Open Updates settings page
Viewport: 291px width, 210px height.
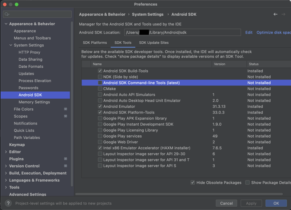(x=26, y=74)
